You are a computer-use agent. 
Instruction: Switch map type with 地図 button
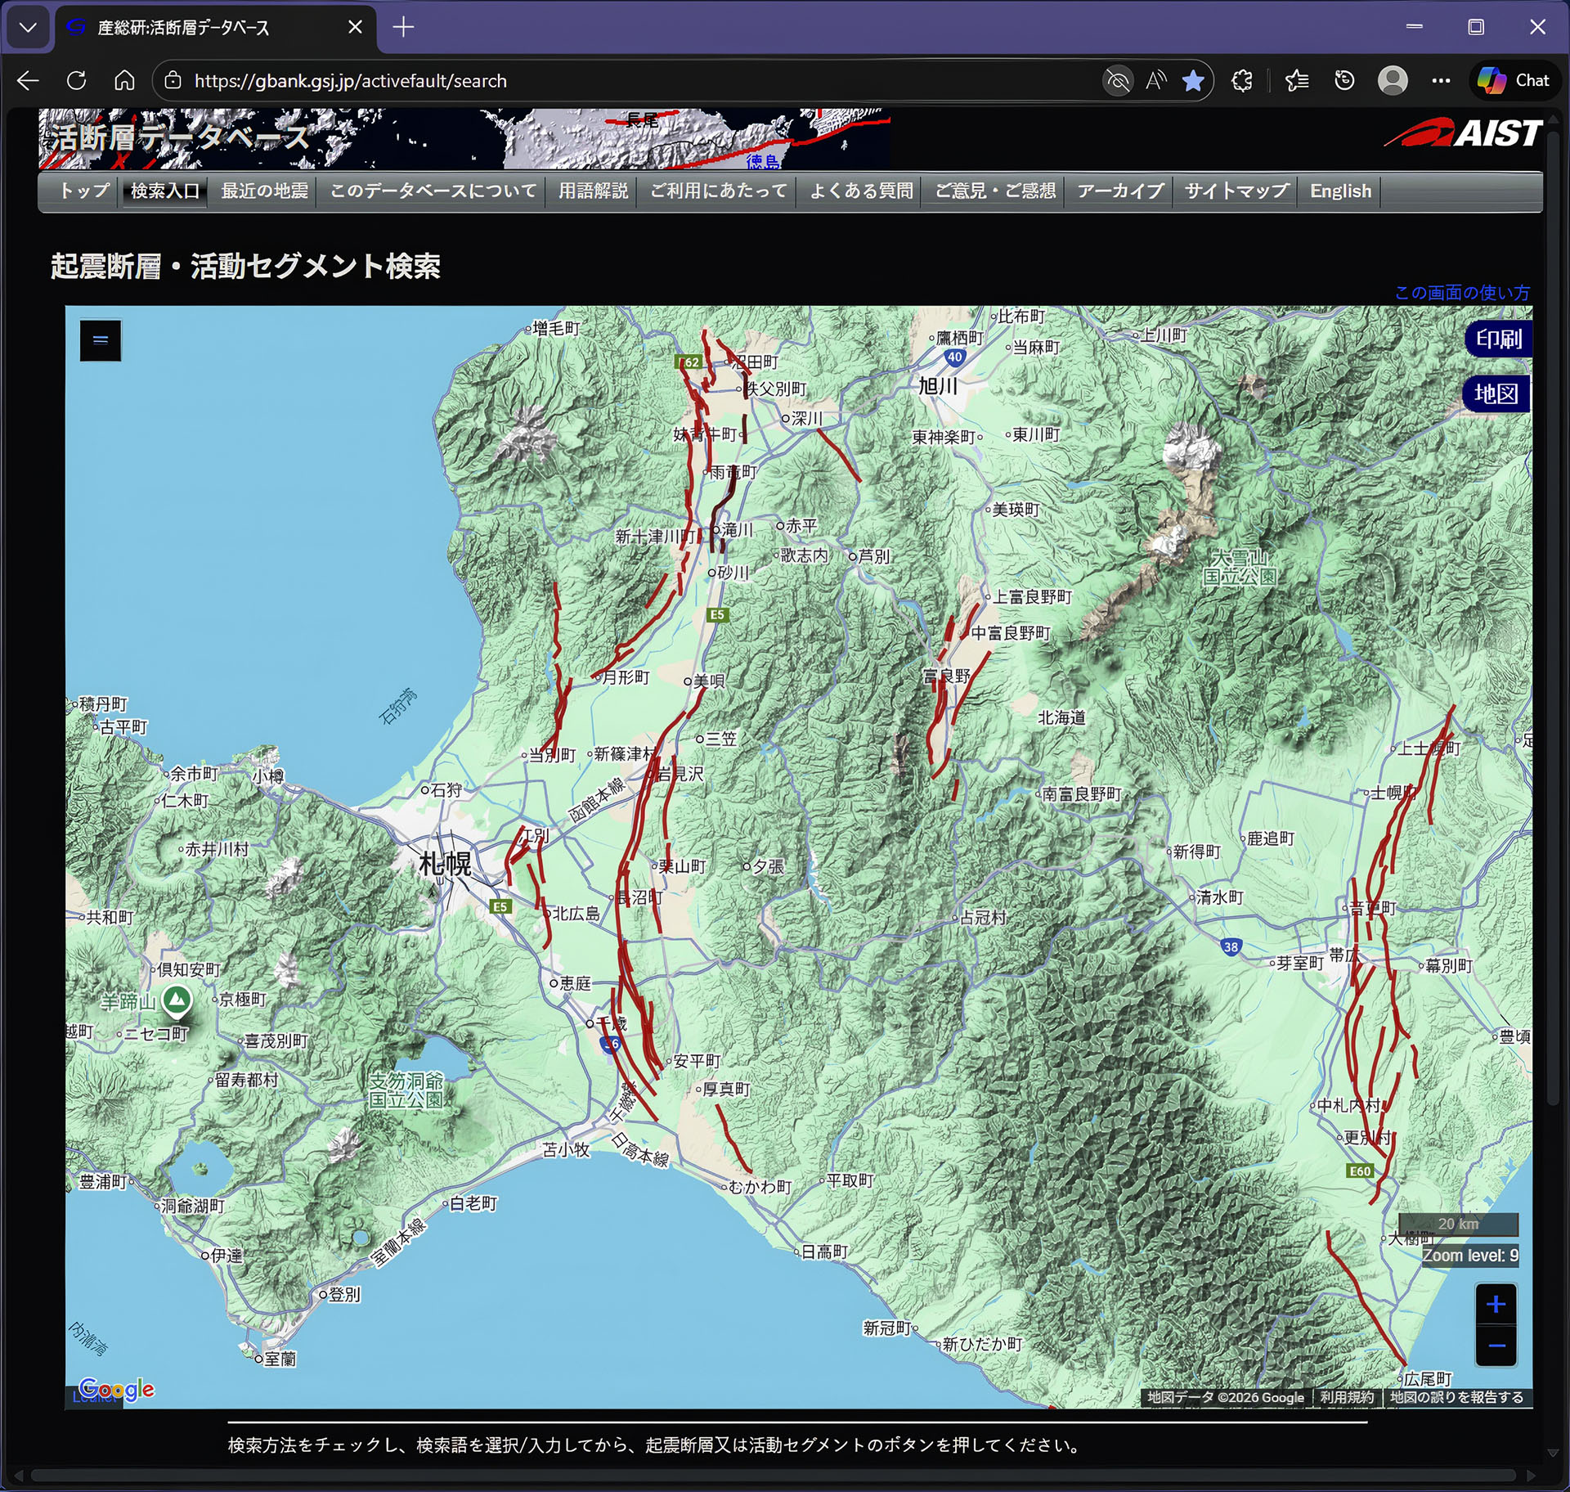coord(1496,394)
